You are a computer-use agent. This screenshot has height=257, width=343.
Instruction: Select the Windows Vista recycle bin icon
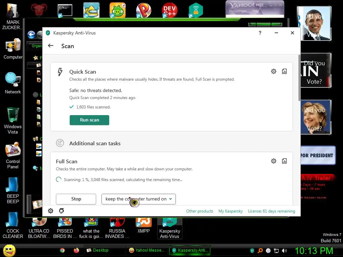coord(13,120)
